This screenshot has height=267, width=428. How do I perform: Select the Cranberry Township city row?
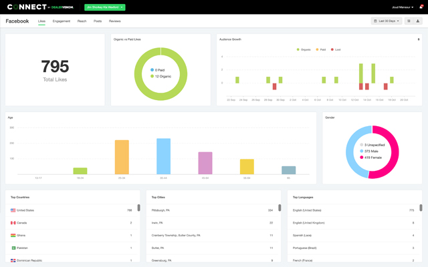pos(213,236)
